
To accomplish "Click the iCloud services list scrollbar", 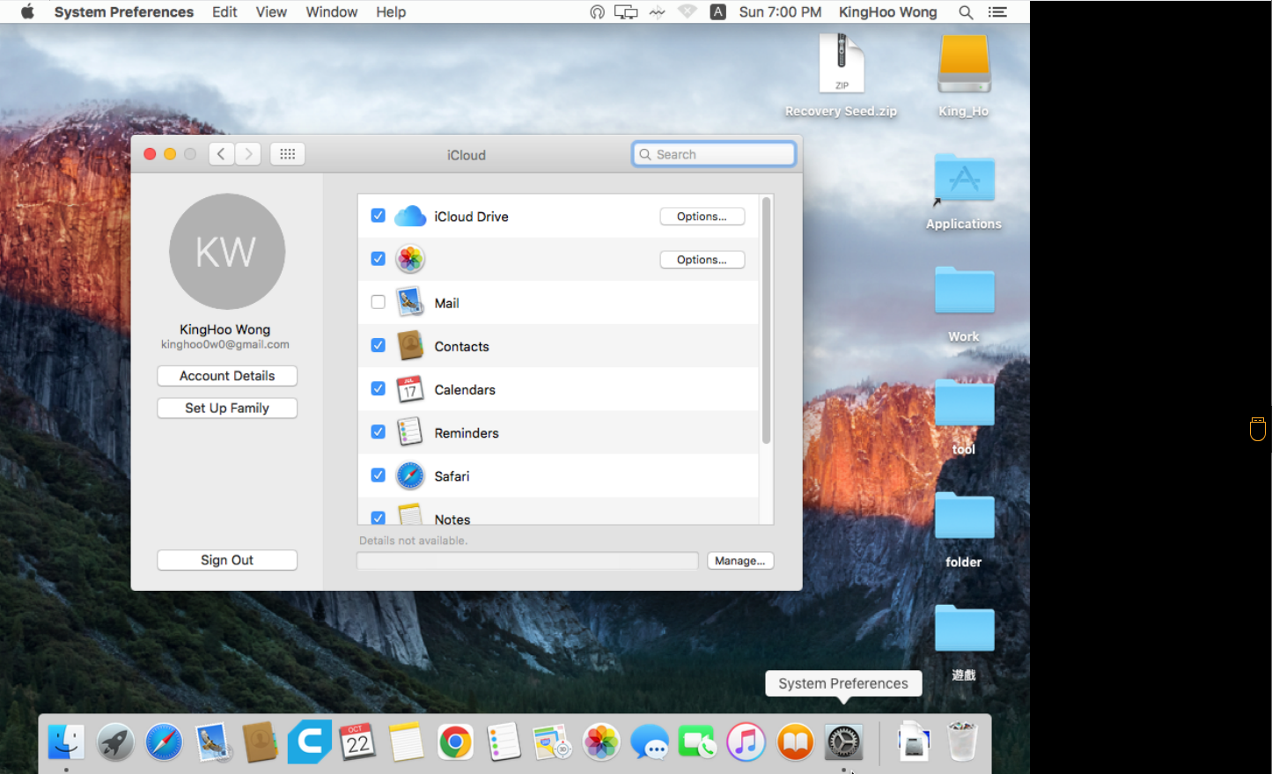I will [767, 321].
